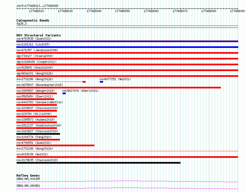Click dgv963e201 (Wong2012b) label

pyautogui.click(x=35, y=73)
